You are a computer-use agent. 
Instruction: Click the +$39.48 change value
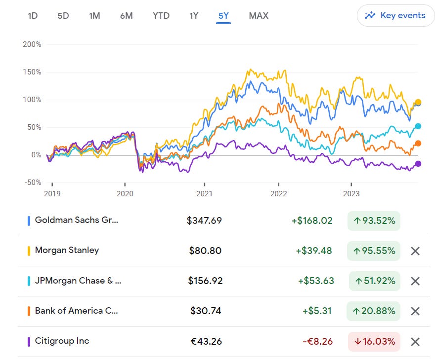[313, 251]
